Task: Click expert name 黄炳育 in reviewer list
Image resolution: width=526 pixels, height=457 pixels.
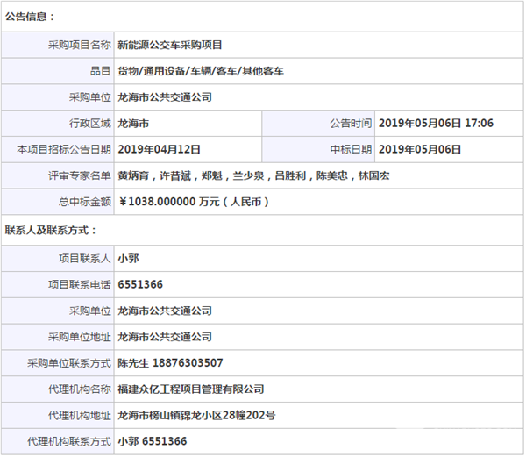Action: click(132, 175)
